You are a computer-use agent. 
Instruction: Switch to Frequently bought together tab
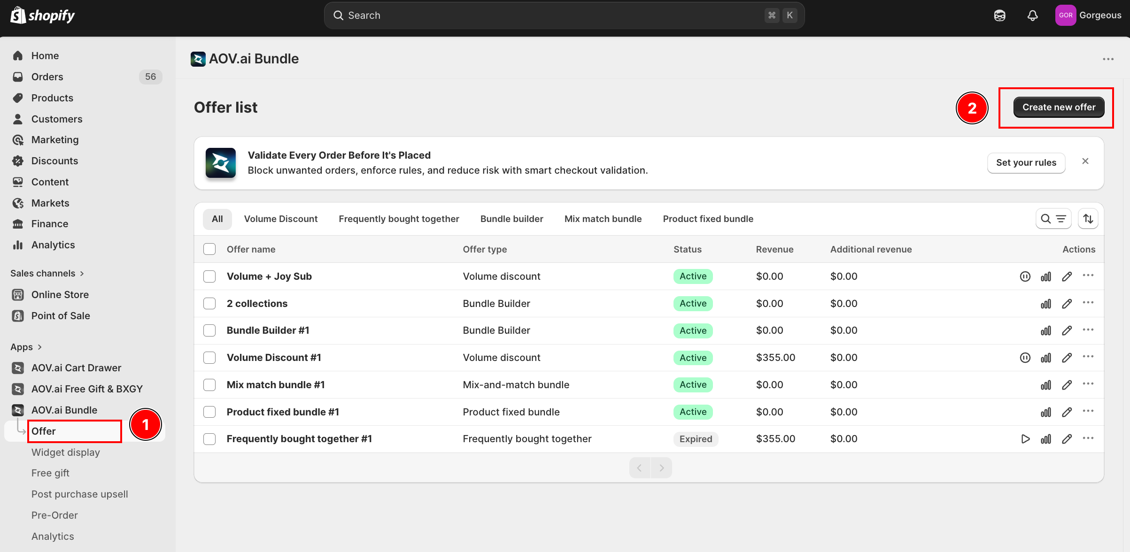coord(399,219)
